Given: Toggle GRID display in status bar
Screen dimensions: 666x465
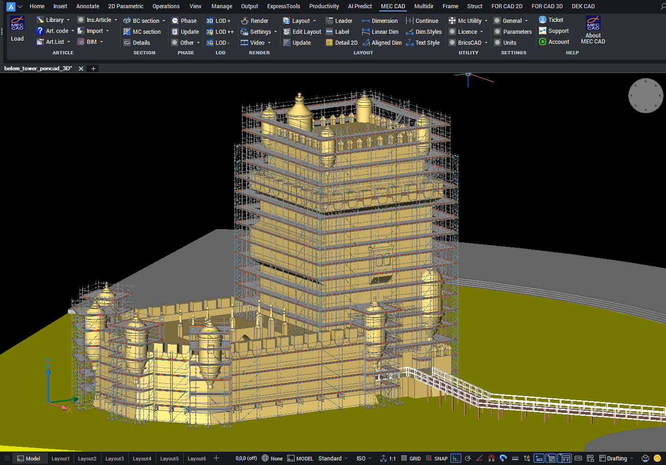Looking at the screenshot, I should coord(411,459).
